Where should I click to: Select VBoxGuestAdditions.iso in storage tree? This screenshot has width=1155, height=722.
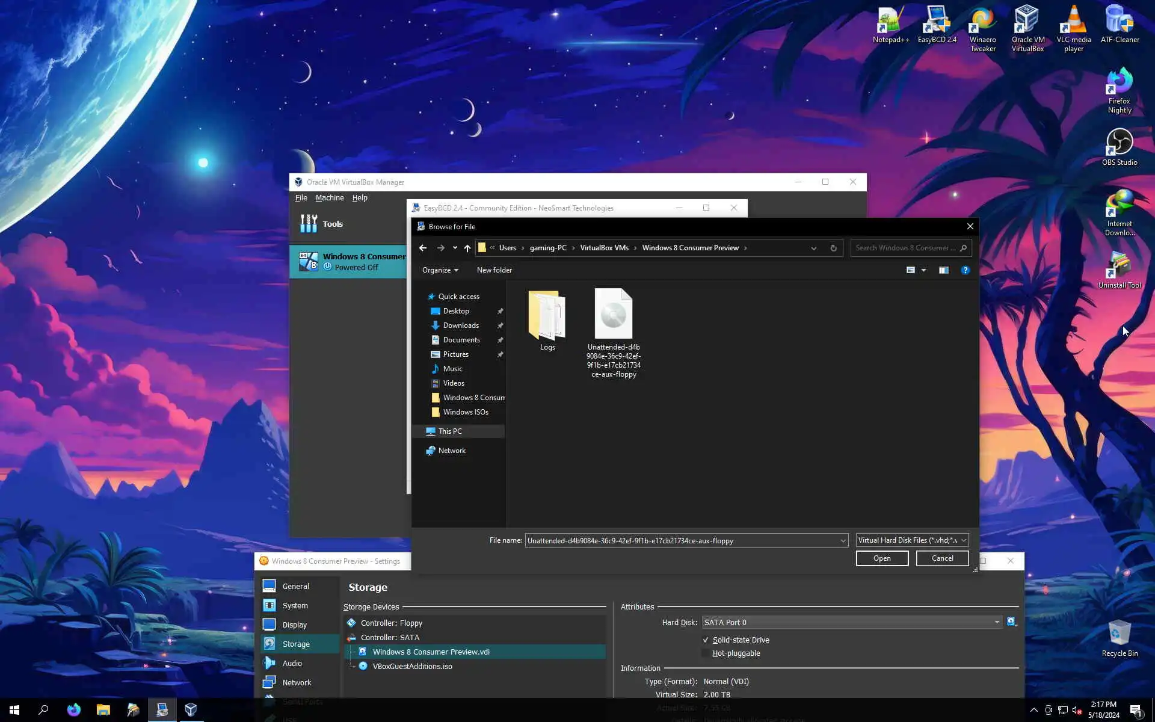tap(412, 666)
